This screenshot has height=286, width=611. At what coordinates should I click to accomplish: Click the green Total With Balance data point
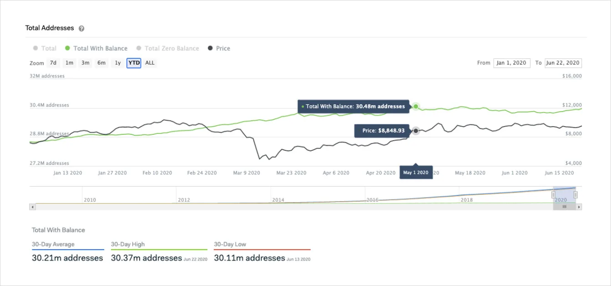[x=415, y=107]
